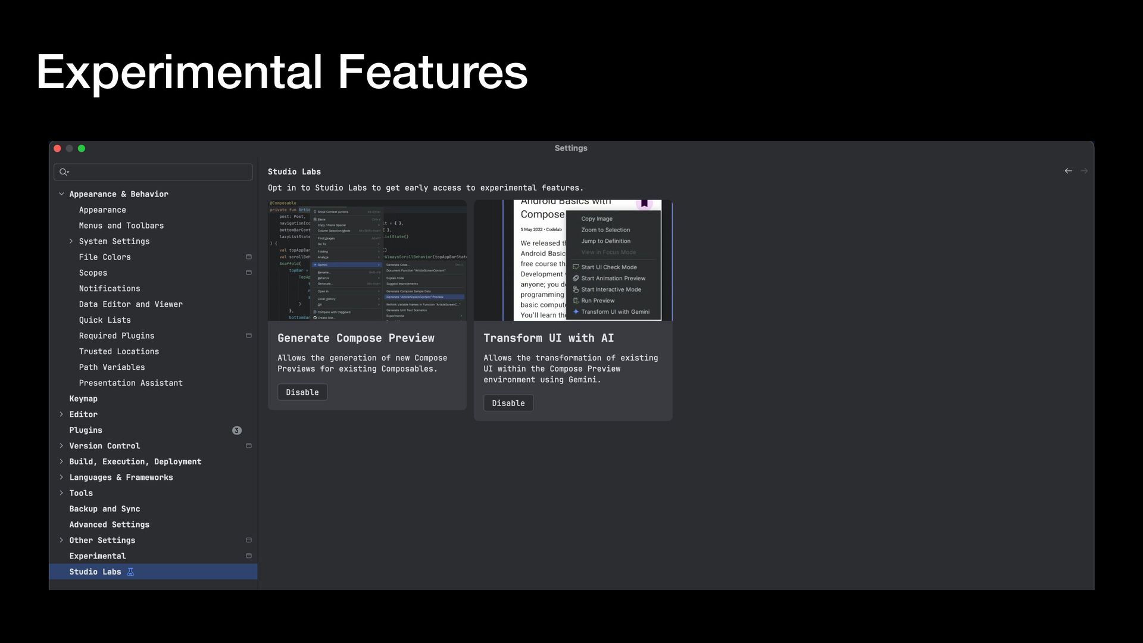Click the project-level icon beside Required Plugins

point(249,336)
